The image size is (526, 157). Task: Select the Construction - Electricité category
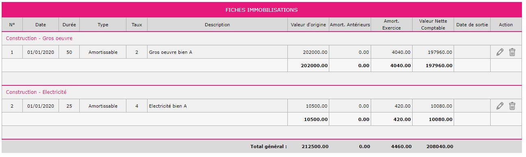click(x=36, y=92)
